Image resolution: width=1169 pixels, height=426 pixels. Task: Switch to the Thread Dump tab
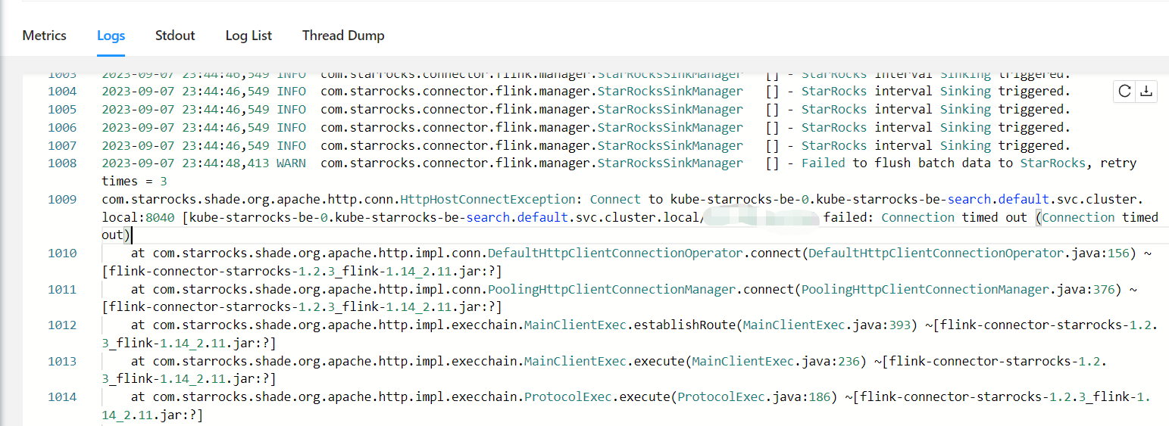(343, 36)
